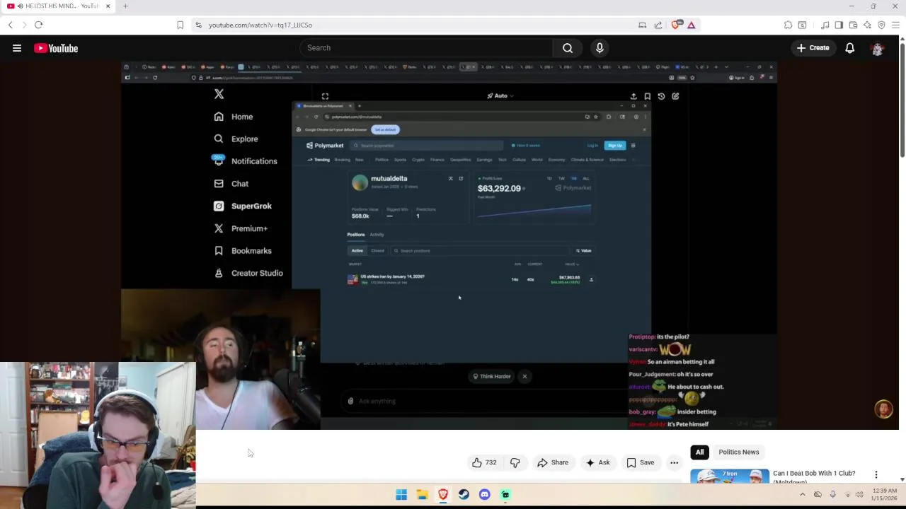Open Brave Shields lion icon
The image size is (906, 509).
[x=677, y=25]
